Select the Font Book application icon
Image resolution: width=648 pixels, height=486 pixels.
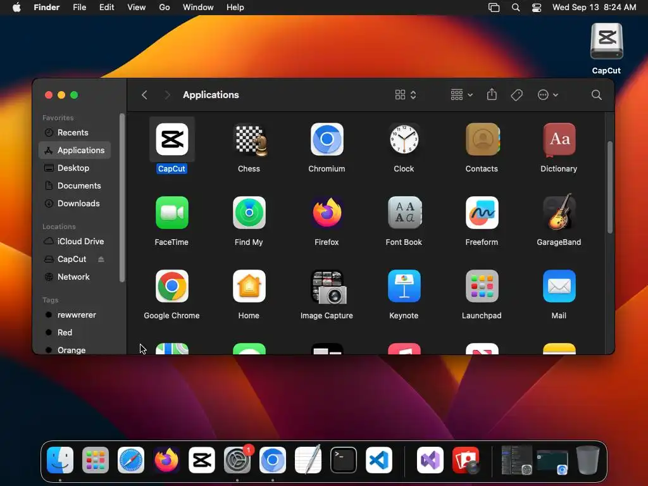coord(404,213)
